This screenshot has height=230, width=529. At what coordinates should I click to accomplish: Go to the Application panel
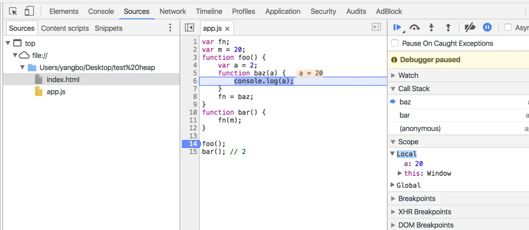[283, 11]
